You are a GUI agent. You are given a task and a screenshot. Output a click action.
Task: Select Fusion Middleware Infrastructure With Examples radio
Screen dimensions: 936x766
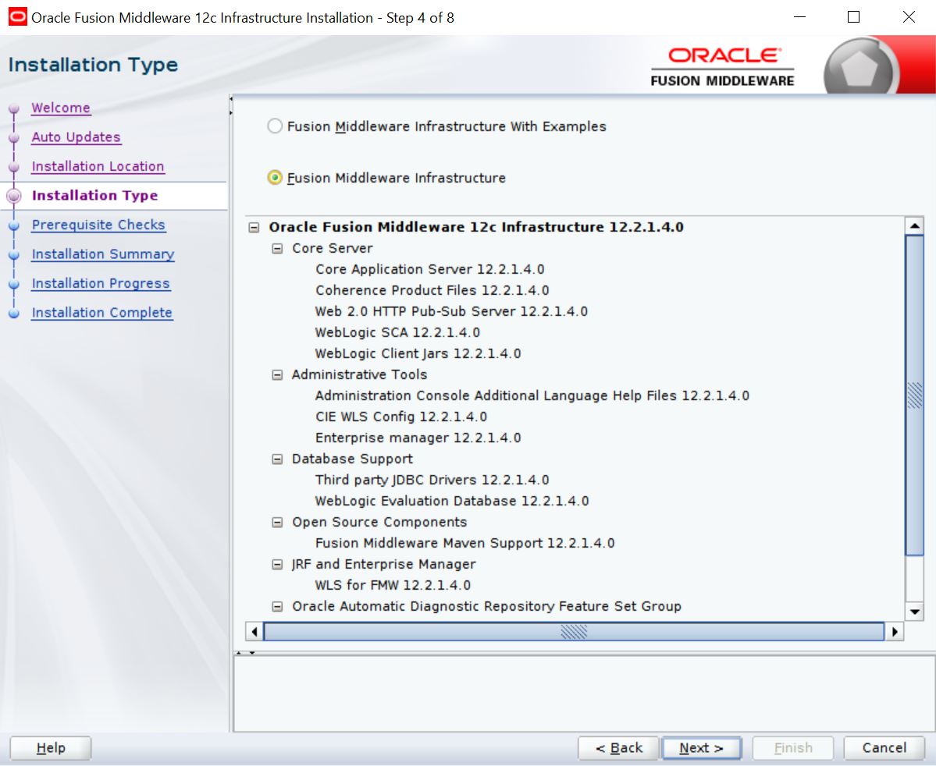pos(275,126)
